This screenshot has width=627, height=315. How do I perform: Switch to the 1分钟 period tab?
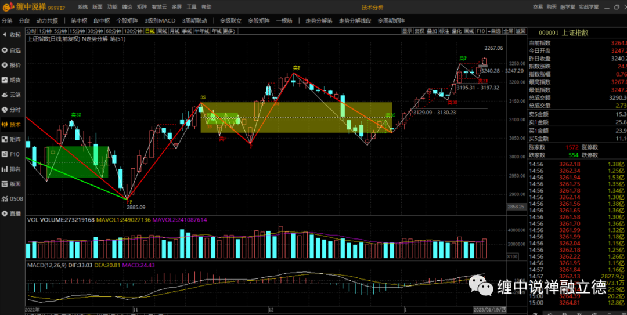[45, 31]
